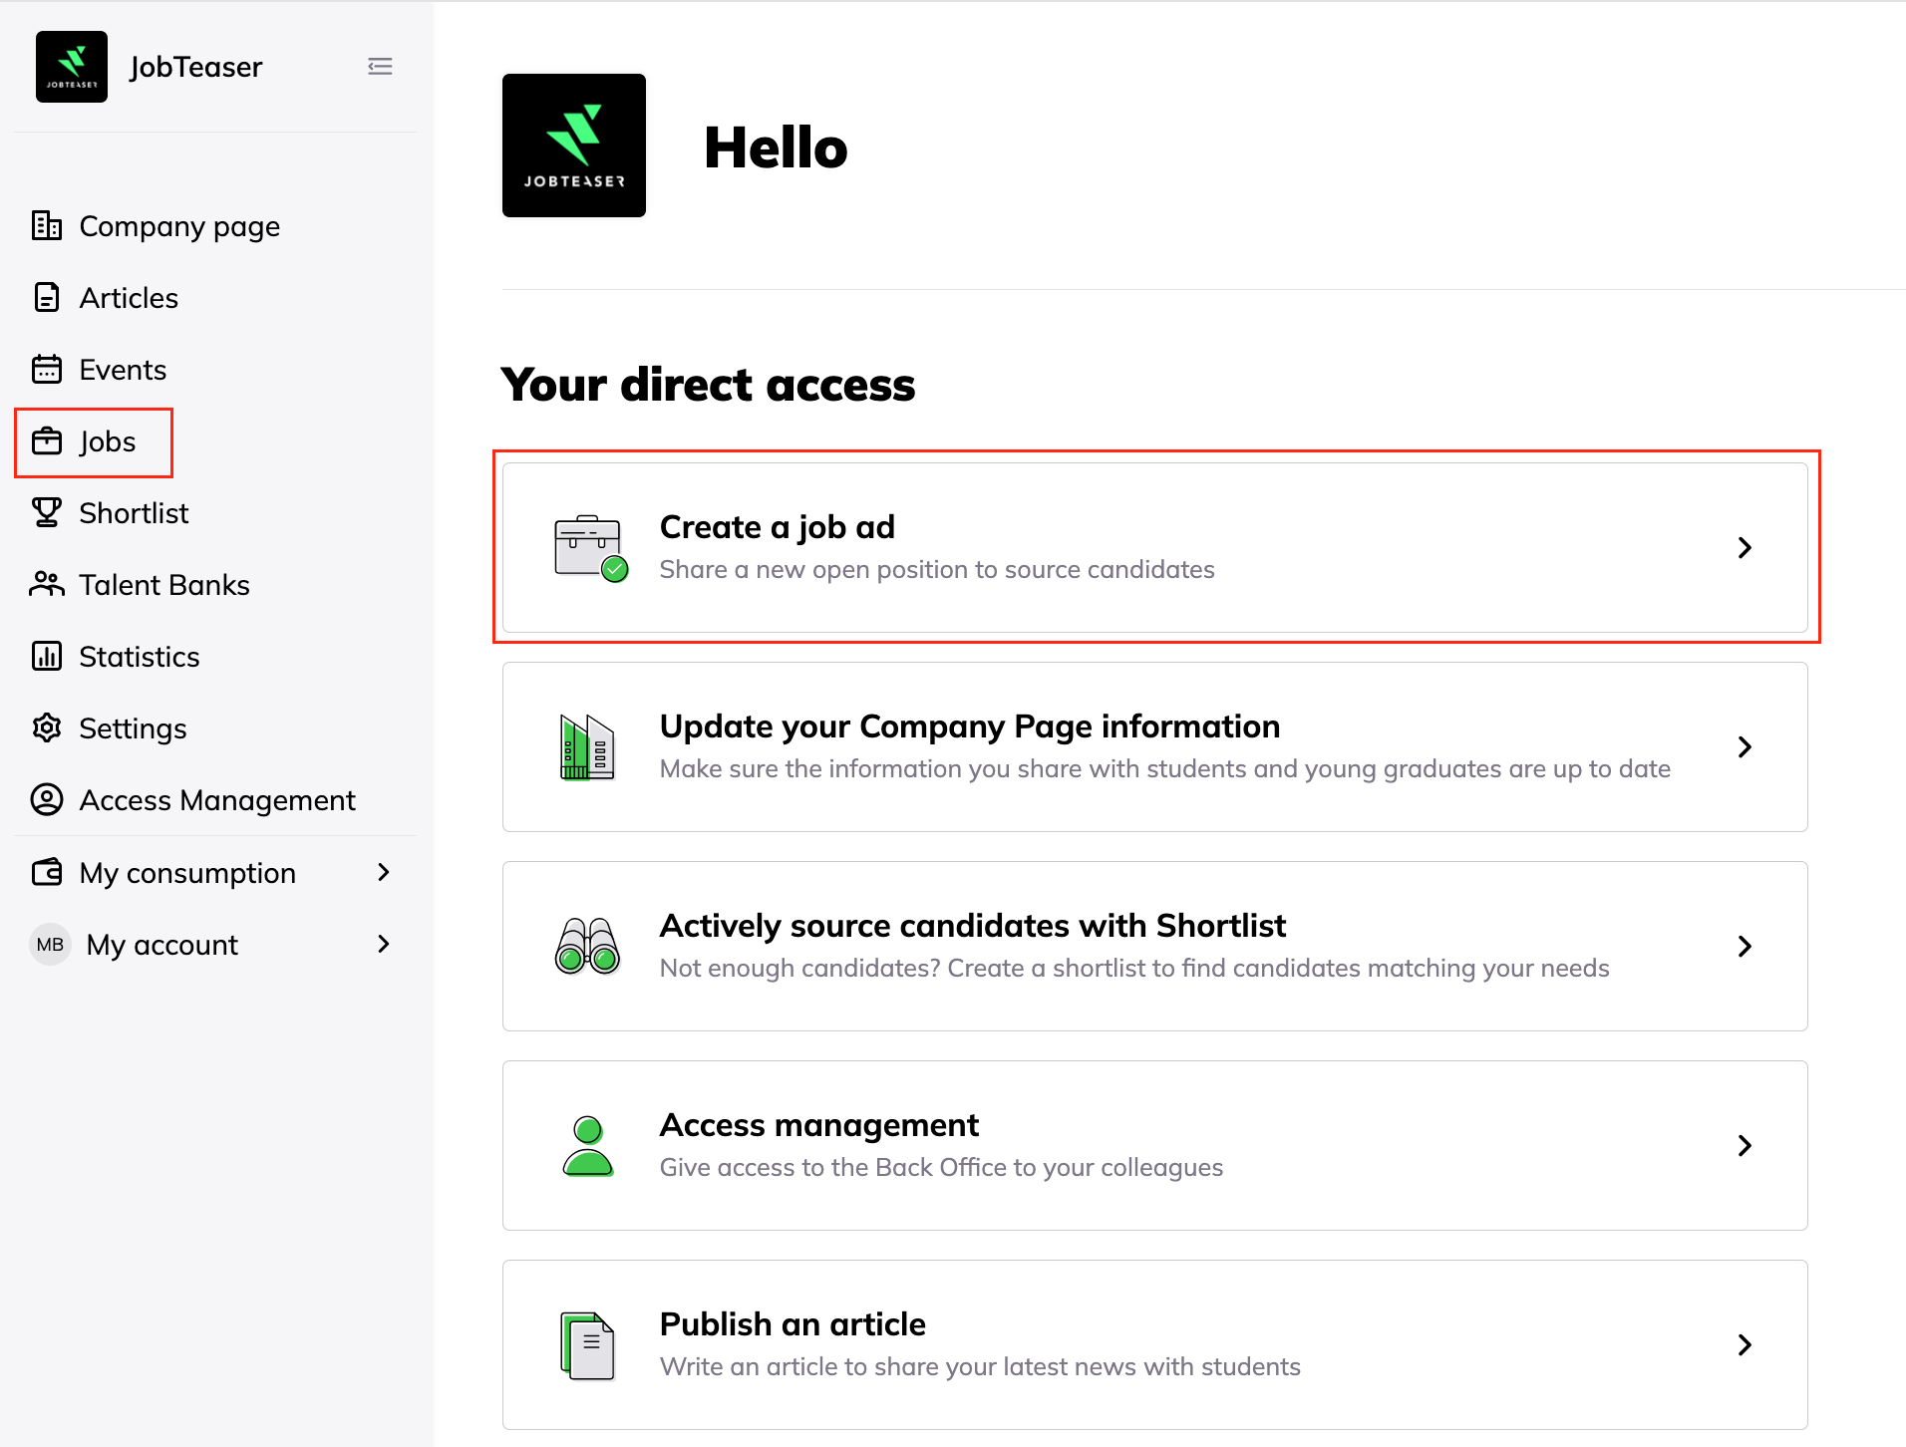This screenshot has height=1447, width=1906.
Task: Click the MB avatar badge
Action: point(50,945)
